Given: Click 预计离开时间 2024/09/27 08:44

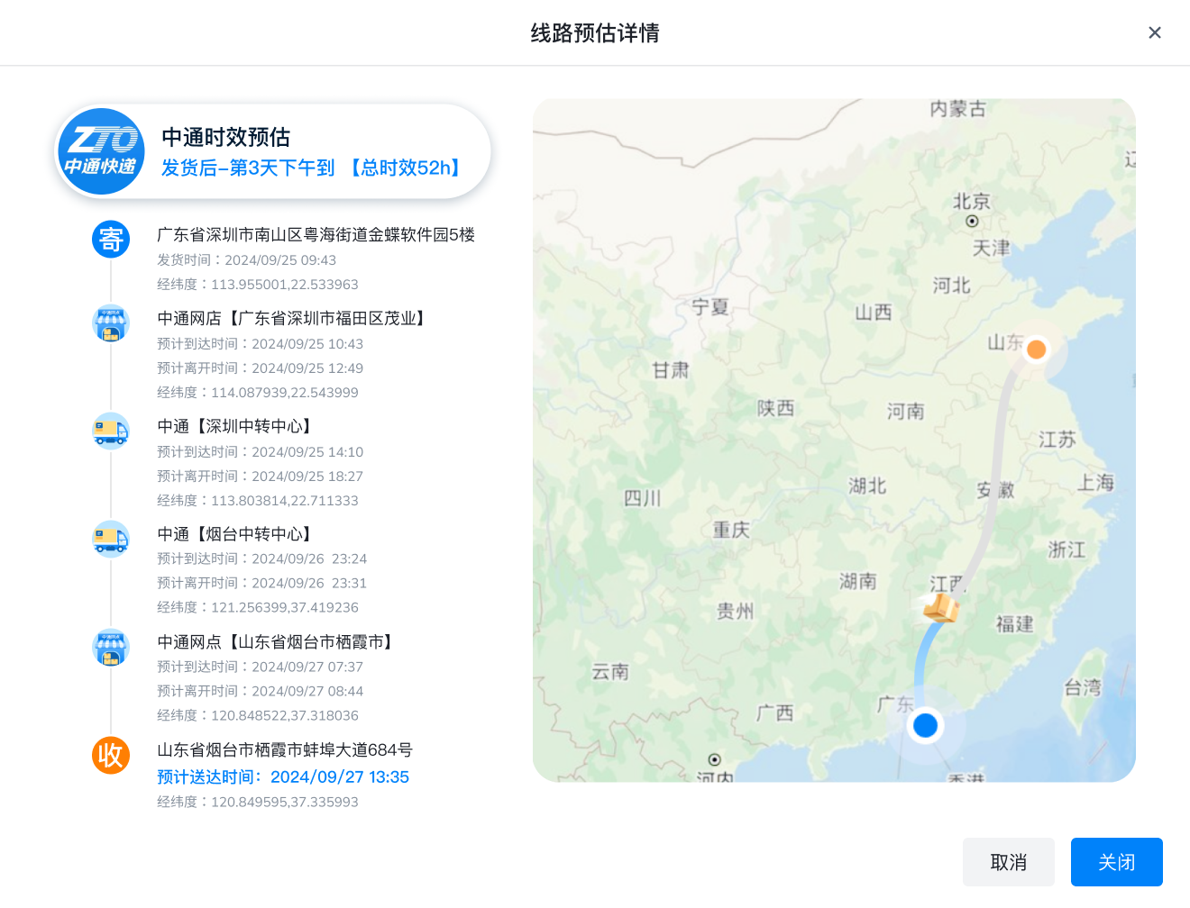Looking at the screenshot, I should (x=261, y=691).
